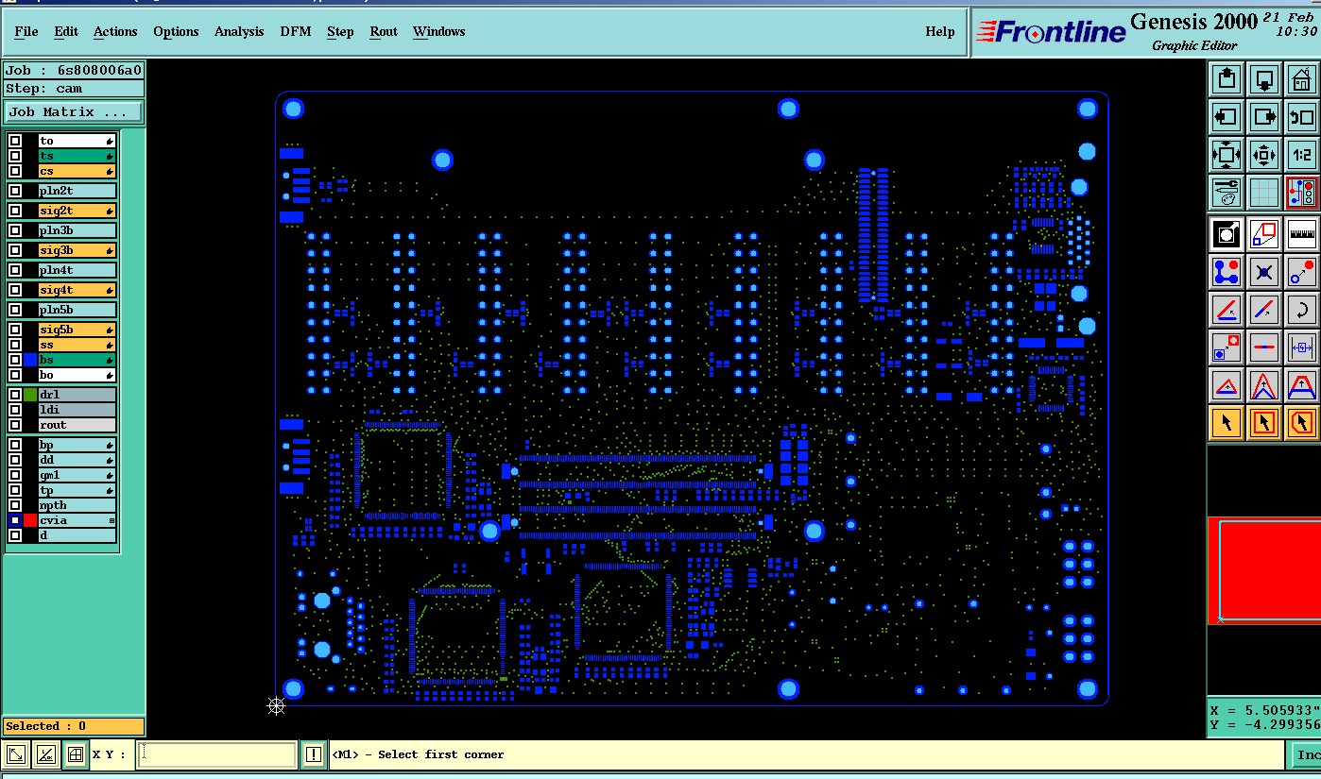Click the crosshair target icon beside X Y
The width and height of the screenshot is (1321, 779).
tap(75, 754)
